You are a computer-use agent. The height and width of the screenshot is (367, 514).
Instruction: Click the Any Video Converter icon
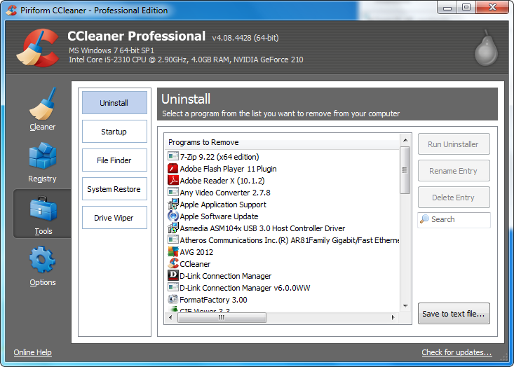(173, 192)
